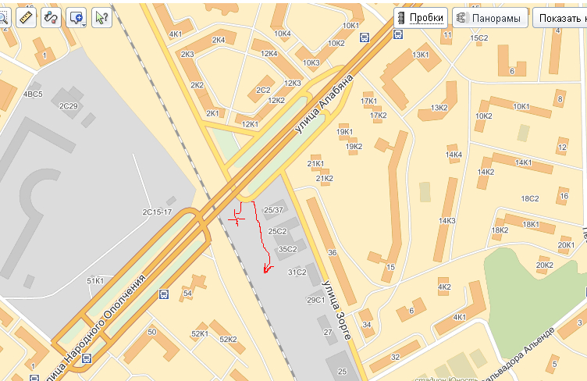Click the red arrowhead of drawn route
Image resolution: width=587 pixels, height=381 pixels.
point(267,269)
